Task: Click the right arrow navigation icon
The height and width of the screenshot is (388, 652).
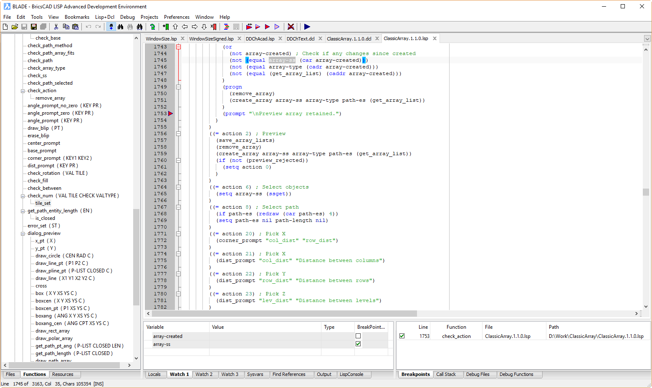Action: 195,27
